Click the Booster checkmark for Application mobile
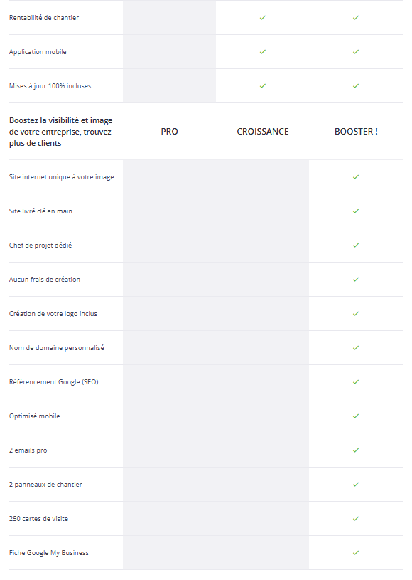The width and height of the screenshot is (412, 580). pyautogui.click(x=355, y=52)
